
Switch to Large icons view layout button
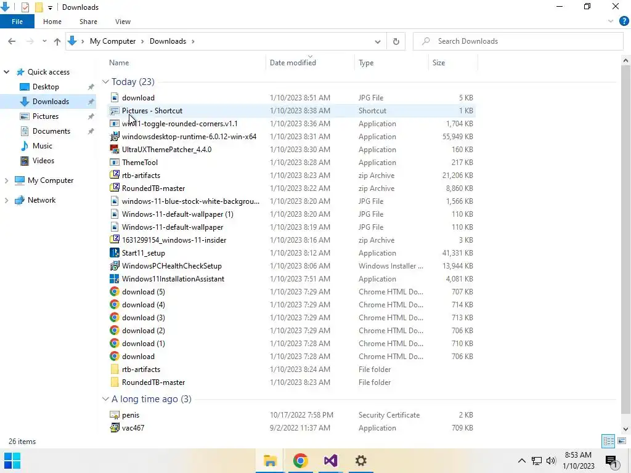pos(621,441)
